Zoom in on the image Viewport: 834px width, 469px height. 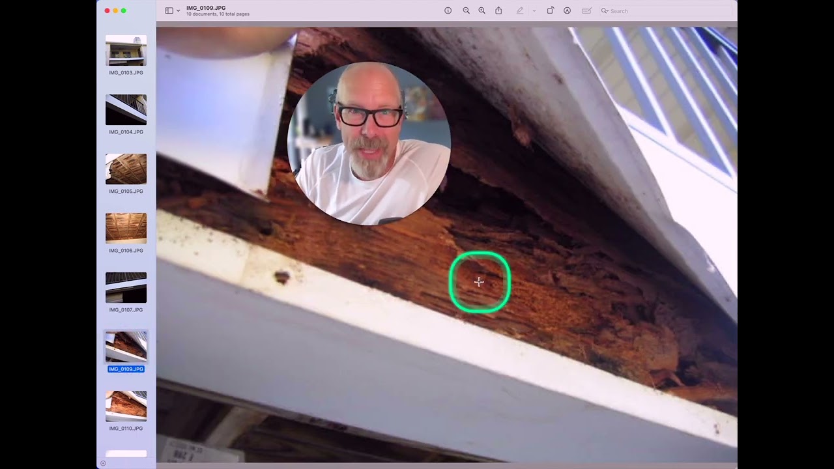pos(482,10)
